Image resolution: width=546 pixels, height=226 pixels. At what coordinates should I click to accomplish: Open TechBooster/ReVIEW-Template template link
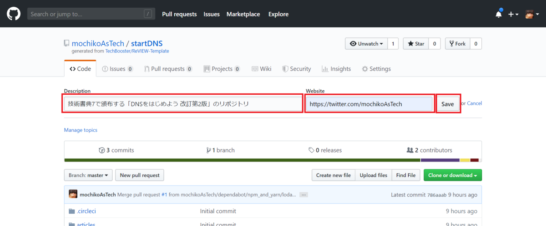(x=137, y=51)
